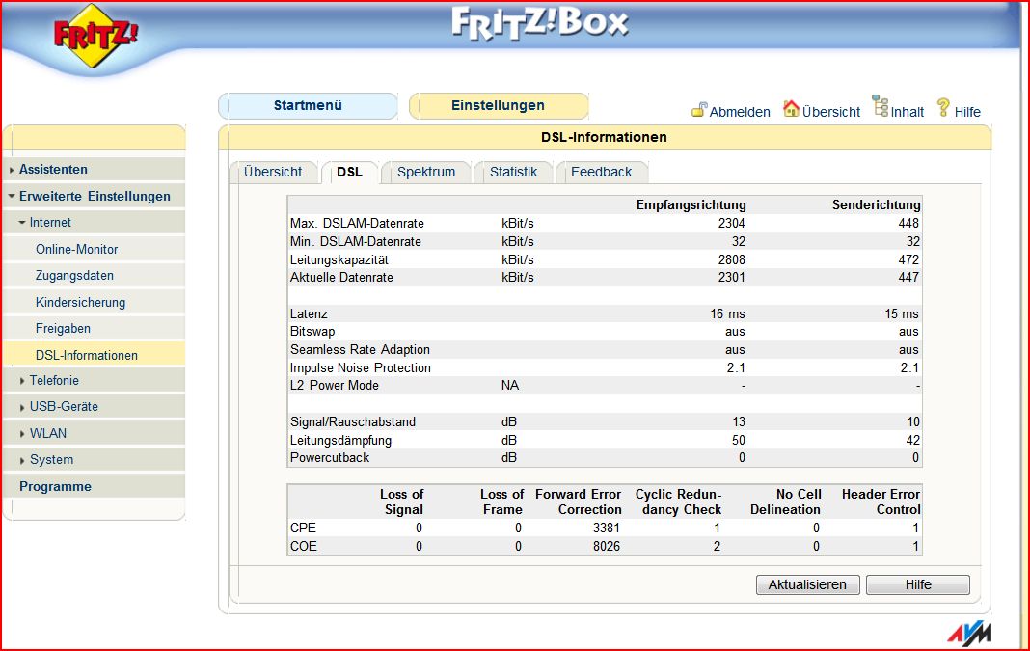Screen dimensions: 1030x651
Task: Click the Signal/Rauschabstand label
Action: [x=353, y=421]
